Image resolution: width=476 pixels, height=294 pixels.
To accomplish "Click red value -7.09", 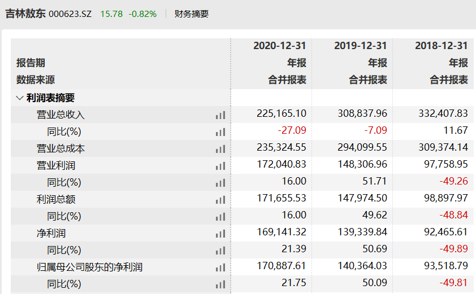I will click(376, 130).
